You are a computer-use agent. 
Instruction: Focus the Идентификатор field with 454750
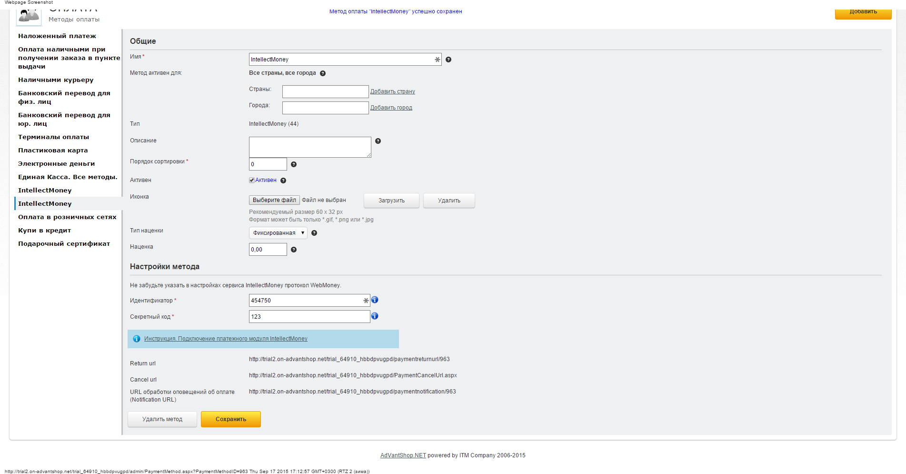[309, 300]
